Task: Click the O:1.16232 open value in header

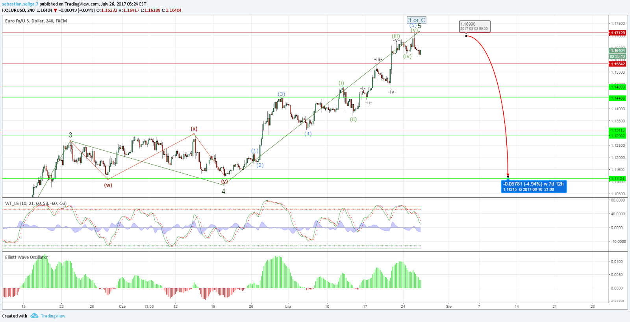Action: 107,10
